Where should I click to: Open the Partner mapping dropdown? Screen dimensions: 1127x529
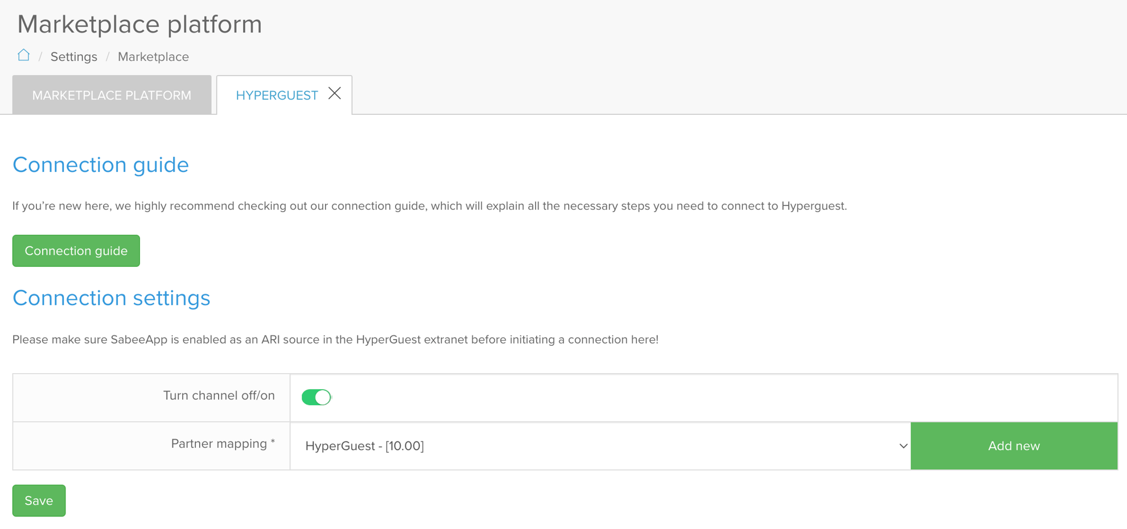coord(598,446)
